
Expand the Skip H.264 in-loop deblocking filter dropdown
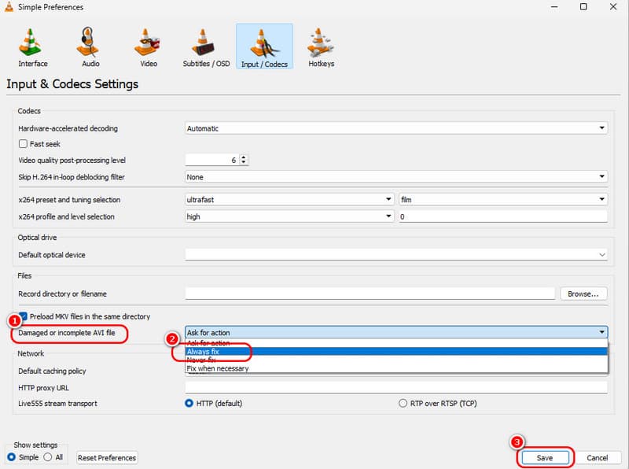tap(602, 176)
